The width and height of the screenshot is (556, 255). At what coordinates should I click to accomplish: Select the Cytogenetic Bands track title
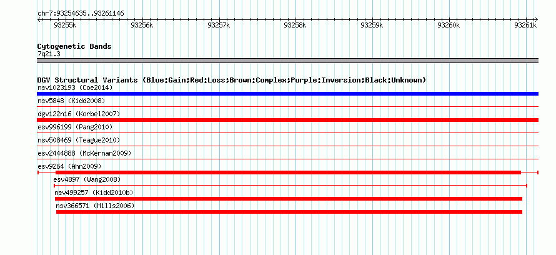(74, 46)
